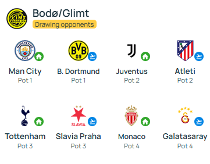The image size is (210, 164).
Task: Click the Pot 1 label under Man City
Action: 25,80
